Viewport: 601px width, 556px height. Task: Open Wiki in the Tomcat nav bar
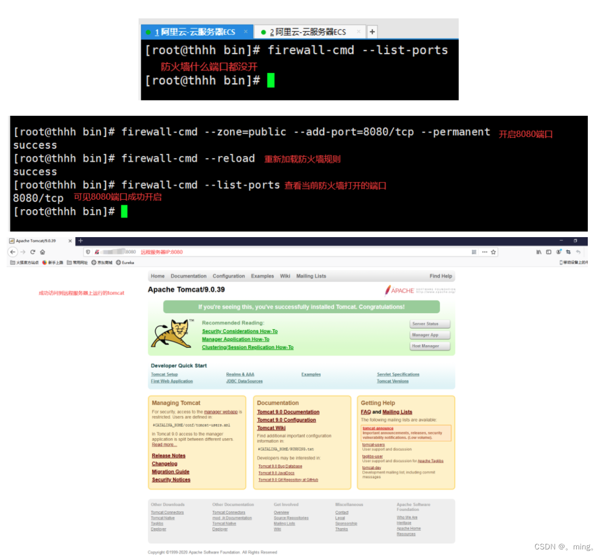[x=285, y=276]
